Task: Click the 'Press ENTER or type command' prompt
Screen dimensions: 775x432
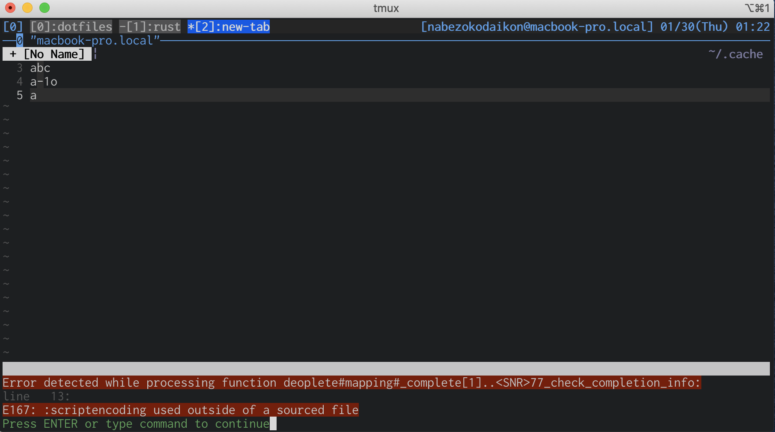Action: point(136,424)
